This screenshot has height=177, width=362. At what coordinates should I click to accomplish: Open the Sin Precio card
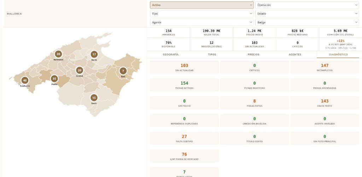(x=184, y=103)
